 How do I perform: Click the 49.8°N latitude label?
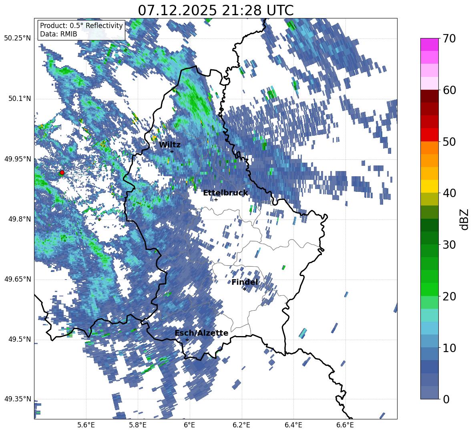pos(20,219)
